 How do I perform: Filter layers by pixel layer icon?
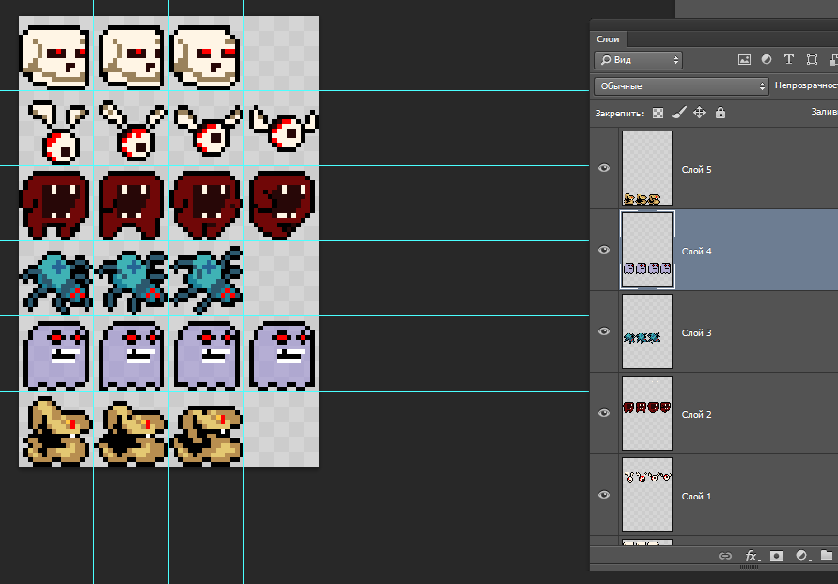click(744, 60)
